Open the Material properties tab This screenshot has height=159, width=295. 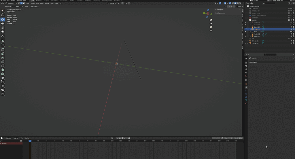point(246,103)
